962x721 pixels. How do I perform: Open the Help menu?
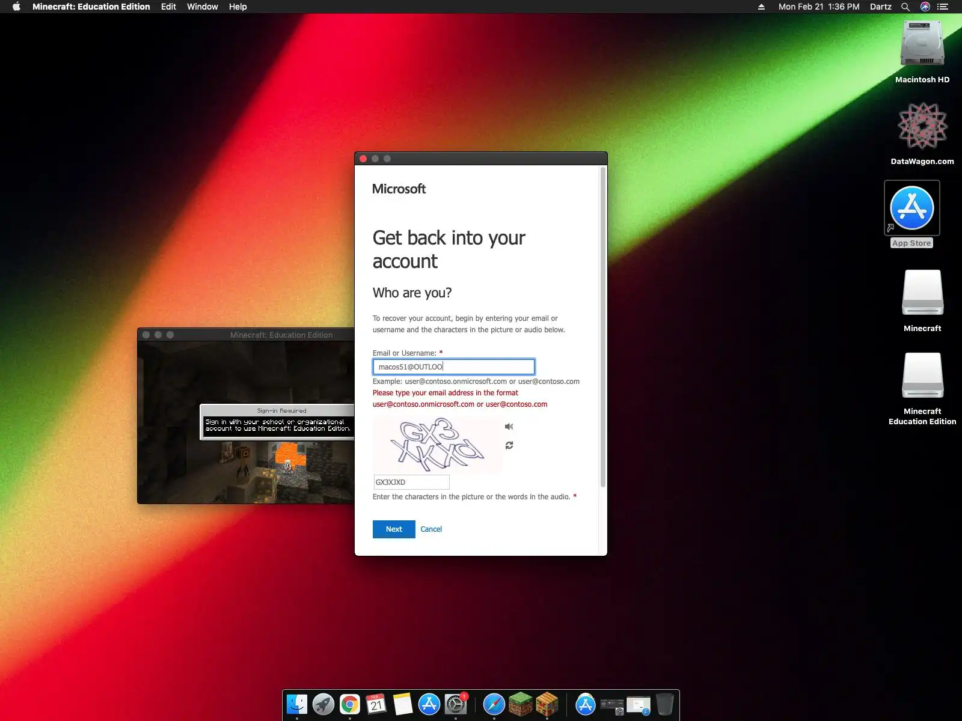point(237,7)
